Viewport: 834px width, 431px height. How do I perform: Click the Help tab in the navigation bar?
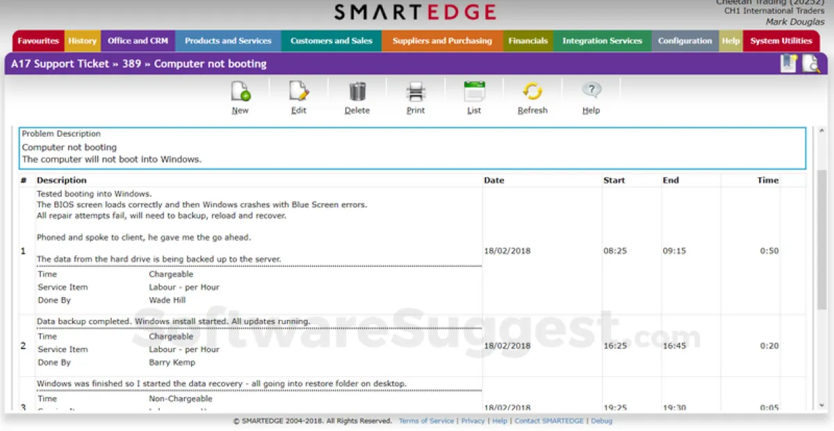click(x=730, y=41)
